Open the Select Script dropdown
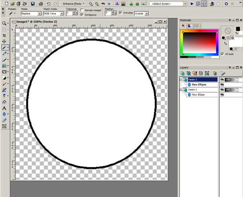This screenshot has width=243, height=197. pos(185,4)
